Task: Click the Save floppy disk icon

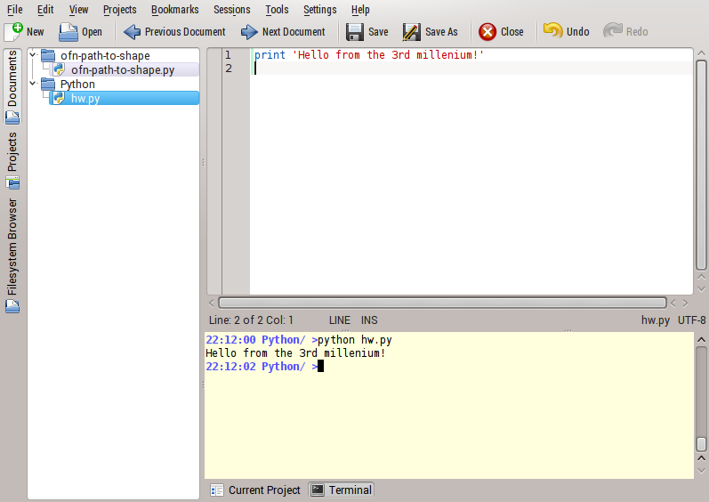Action: pyautogui.click(x=354, y=32)
